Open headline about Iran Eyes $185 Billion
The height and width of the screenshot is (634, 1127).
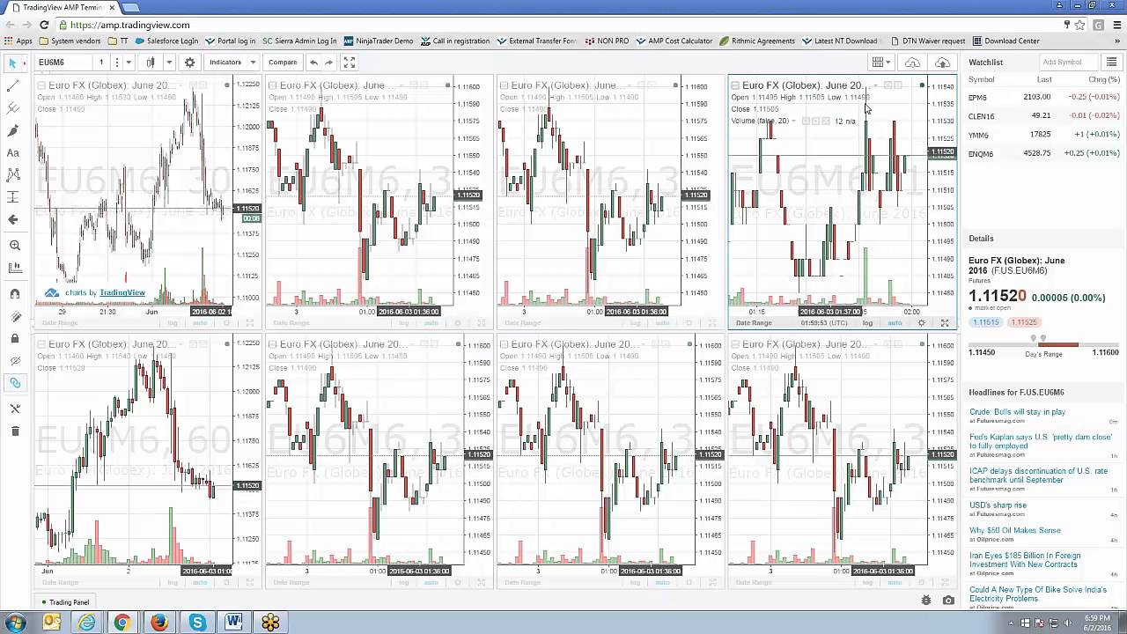(1025, 560)
